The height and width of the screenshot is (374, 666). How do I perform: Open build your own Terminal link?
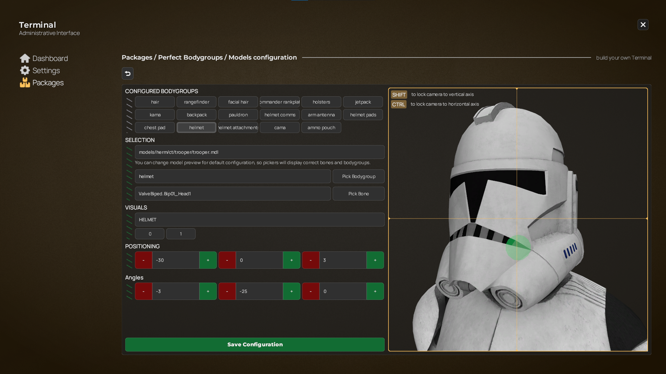click(624, 58)
